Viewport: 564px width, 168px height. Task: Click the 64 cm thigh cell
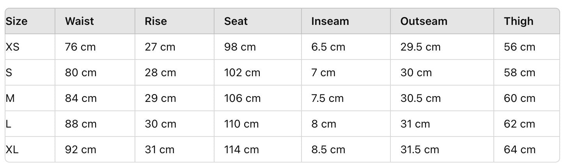519,150
